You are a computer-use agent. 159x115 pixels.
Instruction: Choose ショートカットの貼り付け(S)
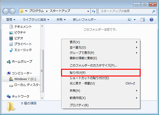101,78
